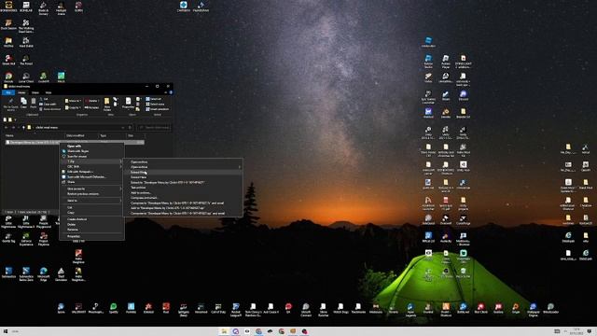Select Create shortcut in the context menu

pyautogui.click(x=91, y=219)
